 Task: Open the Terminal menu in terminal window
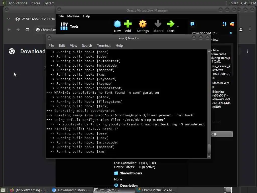click(x=104, y=46)
